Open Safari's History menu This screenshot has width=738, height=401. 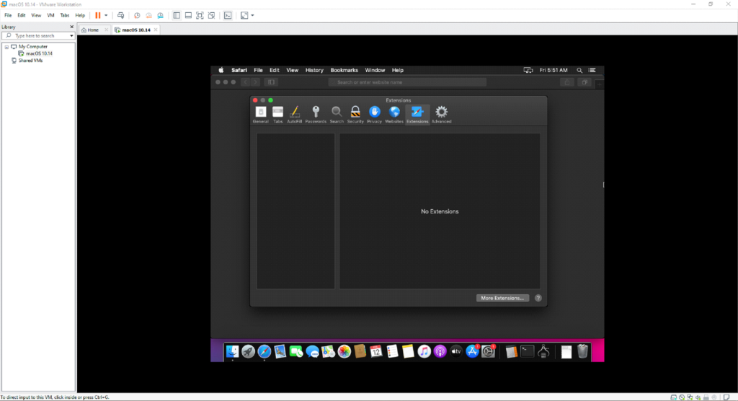click(314, 71)
